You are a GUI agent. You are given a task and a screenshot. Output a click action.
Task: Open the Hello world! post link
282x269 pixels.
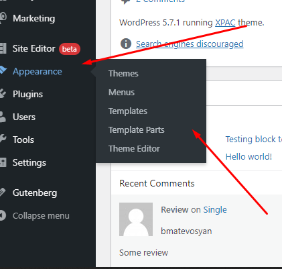(249, 157)
